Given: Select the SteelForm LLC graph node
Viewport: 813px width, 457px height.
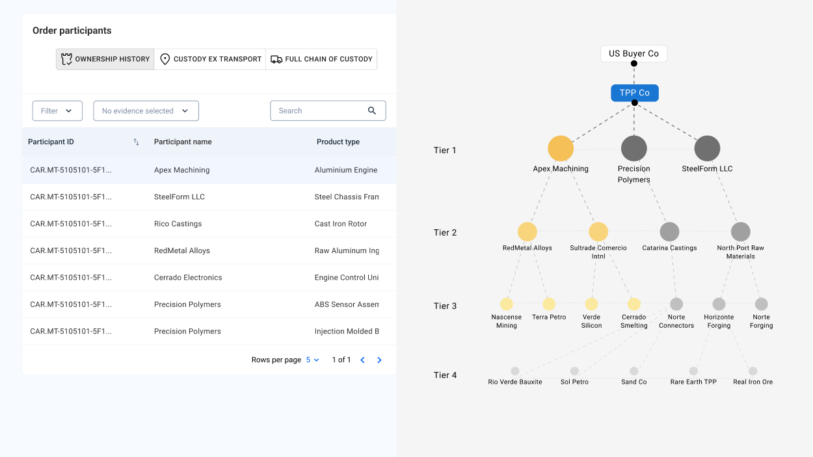Looking at the screenshot, I should tap(707, 149).
